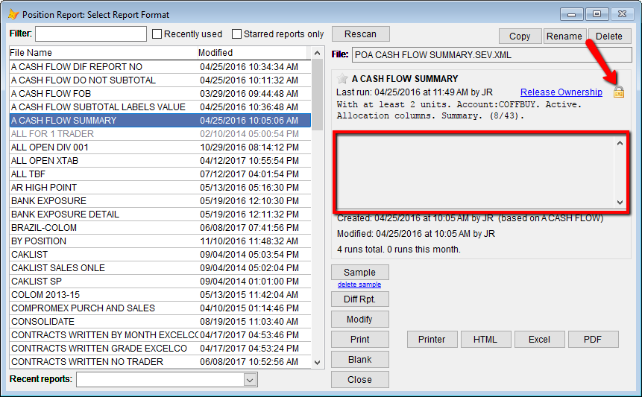
Task: Click the star icon beside A CASH FLOW SUMMARY
Action: coord(342,78)
